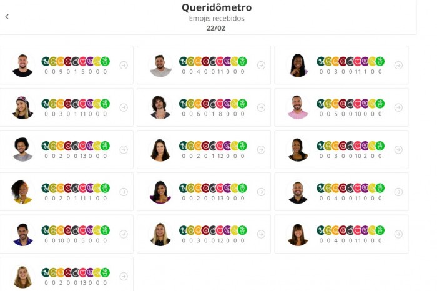
Task: Click plant emoji on card with 10 happy faces
Action: point(105,230)
